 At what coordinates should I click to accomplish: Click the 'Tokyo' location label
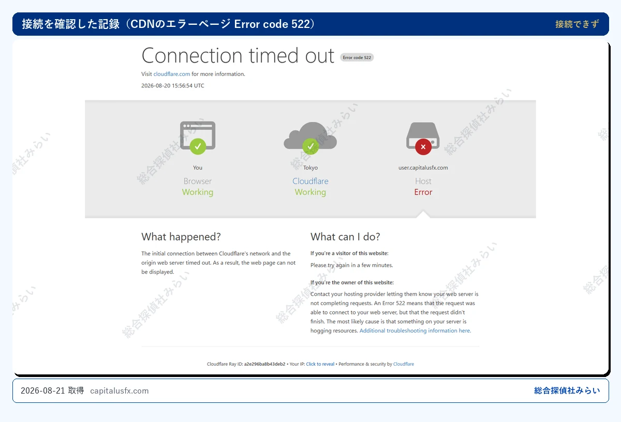(x=310, y=168)
